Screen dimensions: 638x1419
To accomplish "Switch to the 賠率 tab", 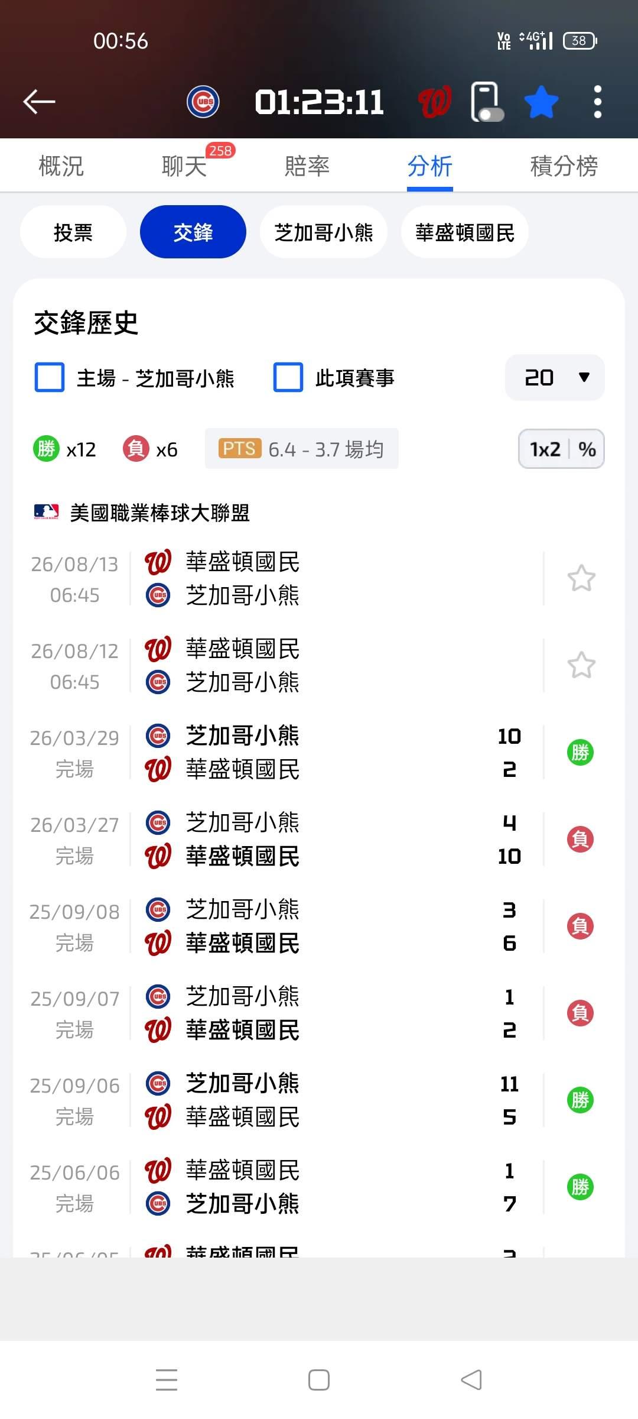I will (307, 166).
